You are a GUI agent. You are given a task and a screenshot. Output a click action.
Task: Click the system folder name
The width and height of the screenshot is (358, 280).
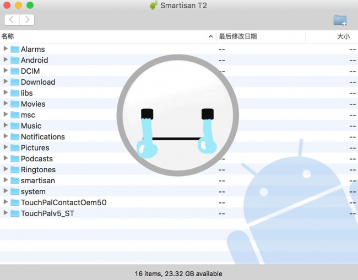point(33,191)
